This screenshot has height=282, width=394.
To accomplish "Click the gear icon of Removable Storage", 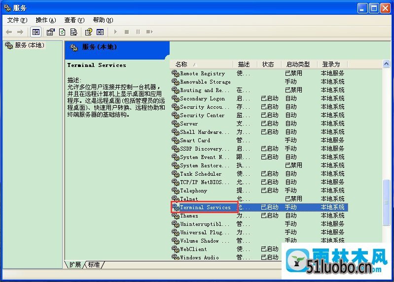I will [x=176, y=82].
